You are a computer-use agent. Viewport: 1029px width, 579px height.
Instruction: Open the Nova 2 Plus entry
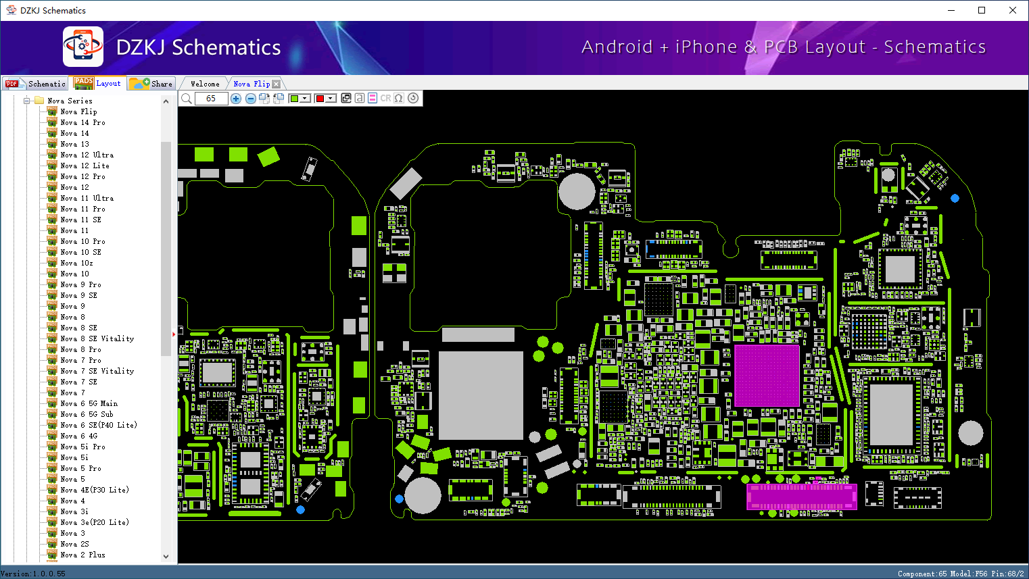point(82,555)
